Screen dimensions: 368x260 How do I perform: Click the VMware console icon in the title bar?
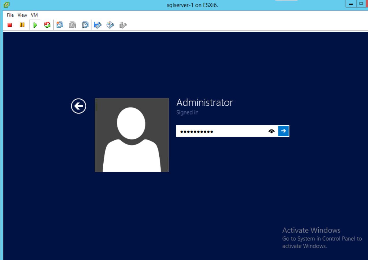click(x=6, y=4)
